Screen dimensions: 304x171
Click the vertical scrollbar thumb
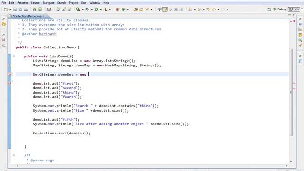(291, 92)
